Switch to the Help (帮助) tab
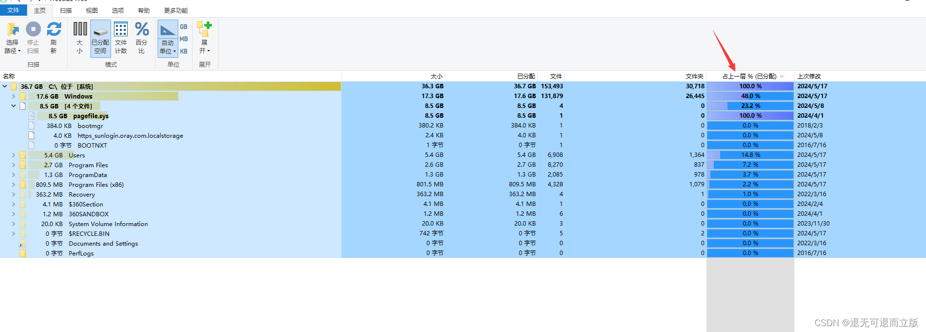The height and width of the screenshot is (332, 926). 143,10
